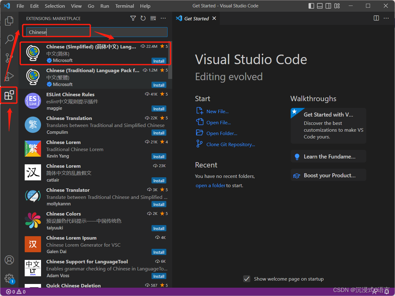This screenshot has width=395, height=296.
Task: Open Boost your Productivity walkthrough
Action: pos(328,175)
